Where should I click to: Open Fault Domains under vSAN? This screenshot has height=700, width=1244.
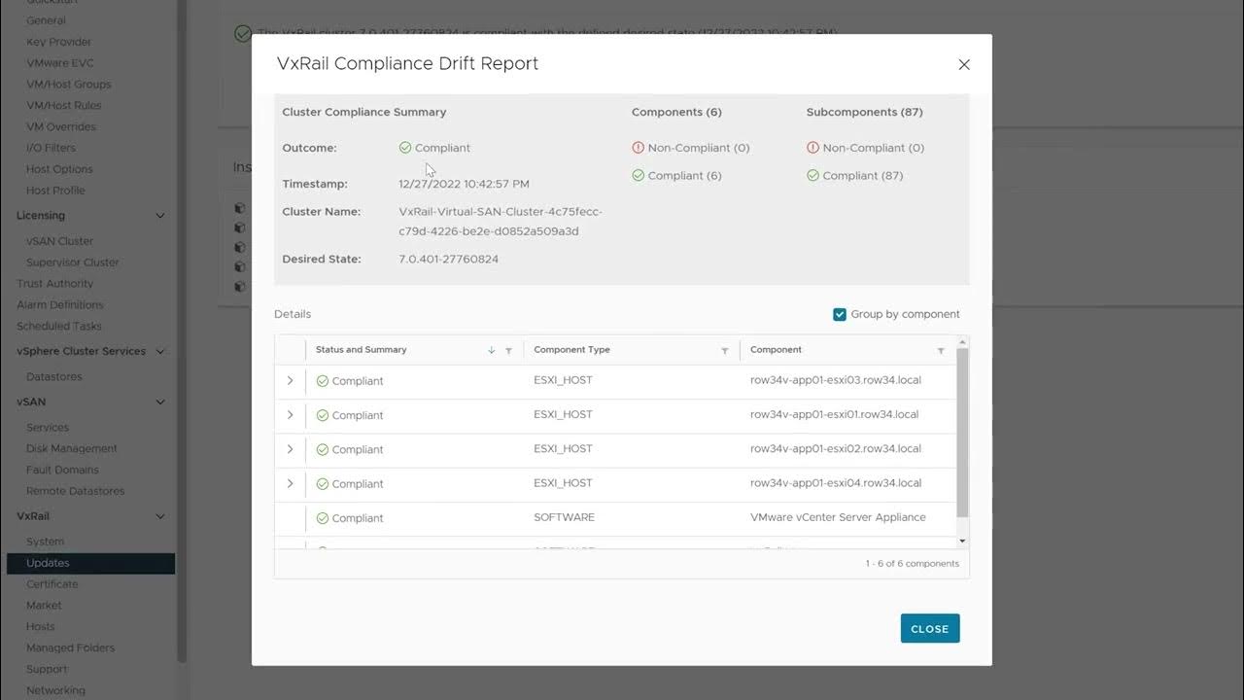coord(63,470)
